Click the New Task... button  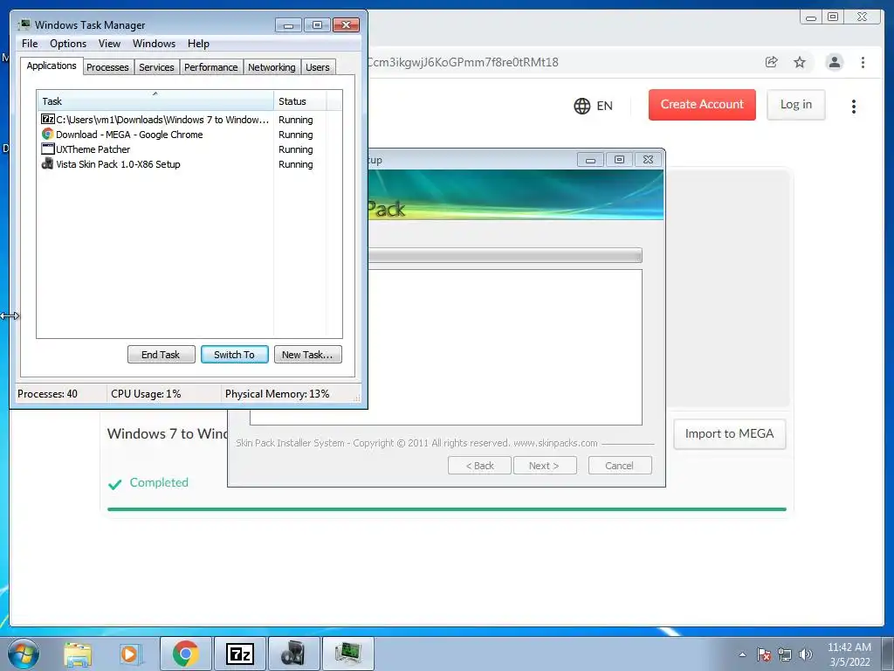click(x=308, y=355)
